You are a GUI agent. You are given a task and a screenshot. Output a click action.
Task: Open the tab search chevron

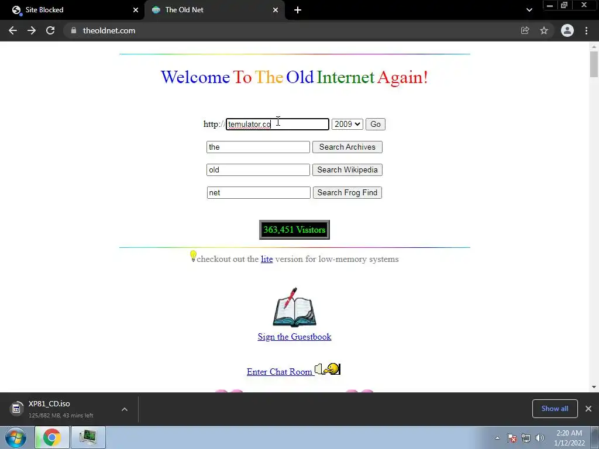coord(529,10)
